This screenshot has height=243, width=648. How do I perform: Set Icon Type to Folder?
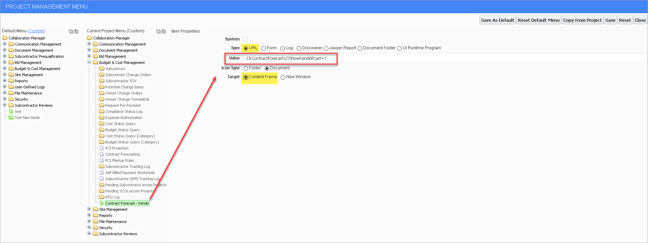tap(246, 68)
